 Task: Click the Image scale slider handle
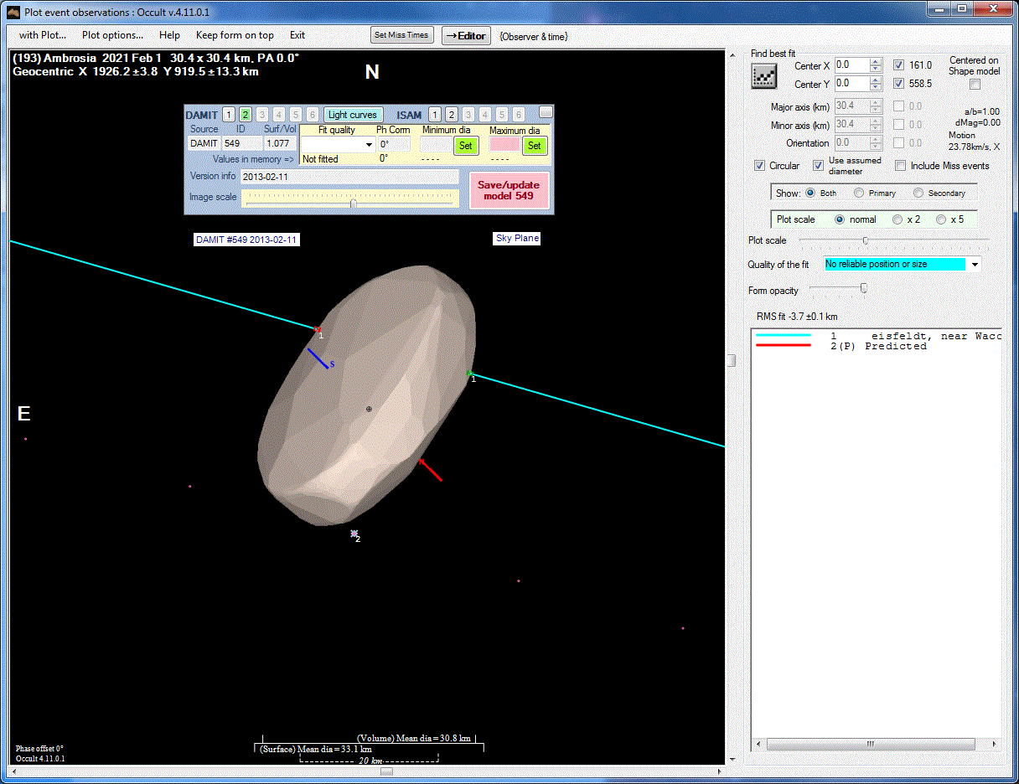click(x=354, y=202)
